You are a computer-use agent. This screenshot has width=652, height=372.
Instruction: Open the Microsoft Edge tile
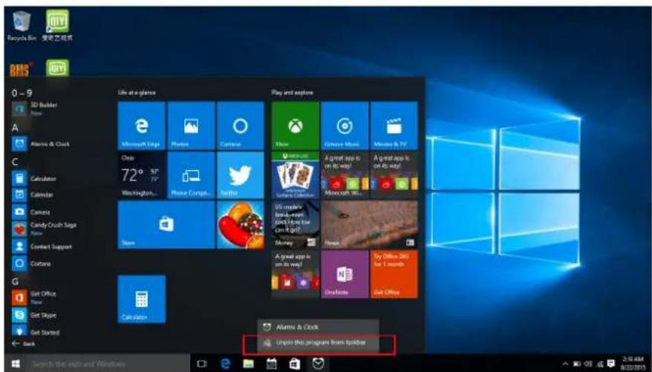pos(141,125)
